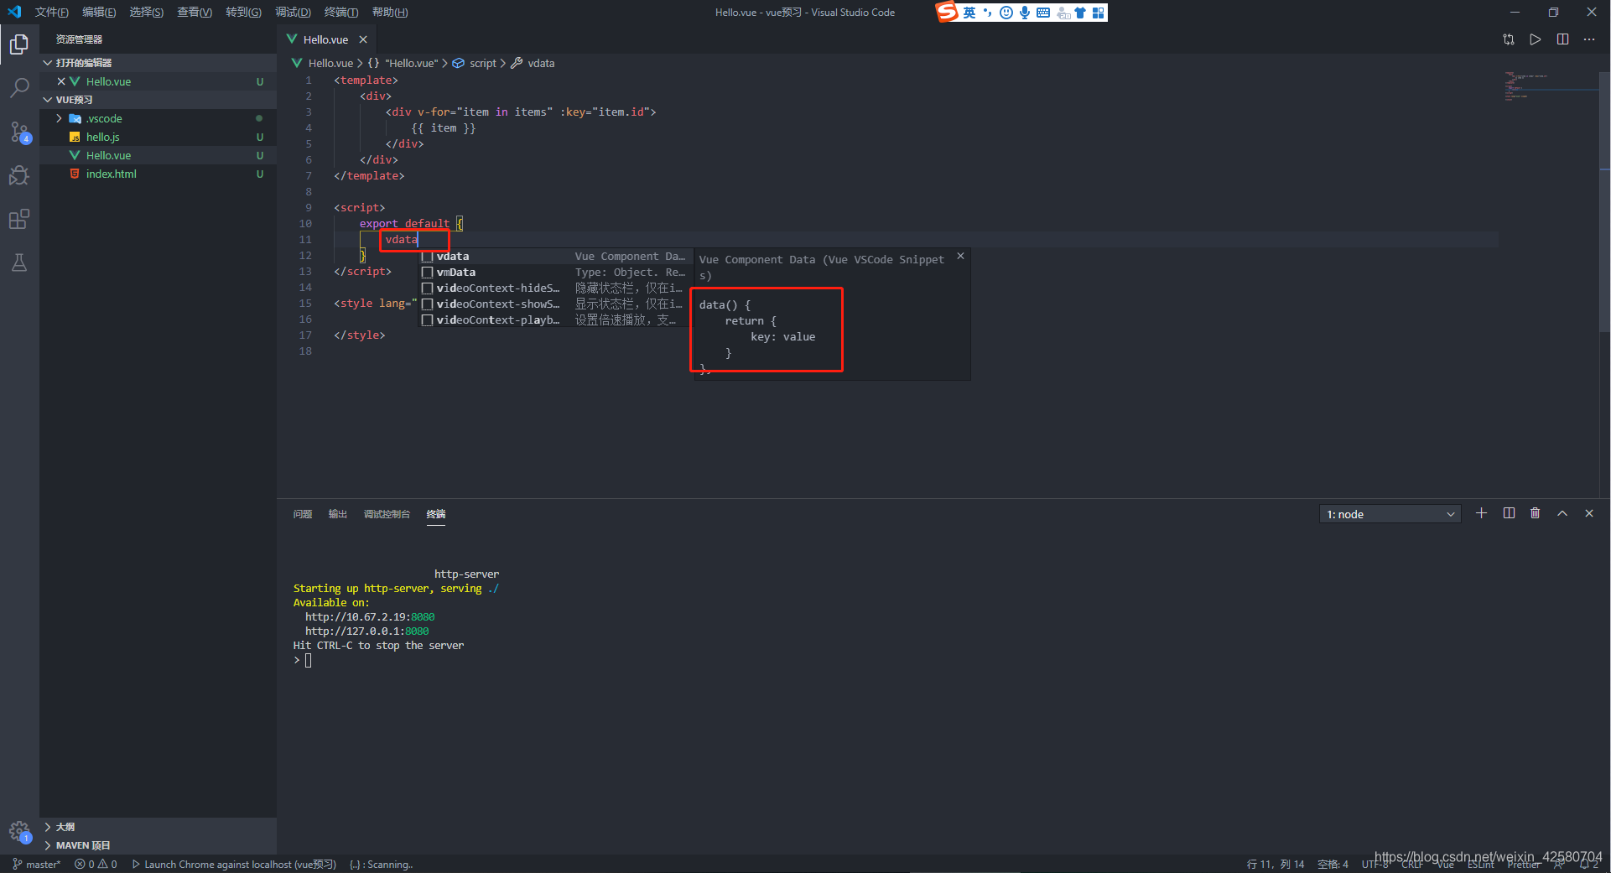Click Launch Chrome against localhost in status bar
The width and height of the screenshot is (1611, 873).
(234, 865)
